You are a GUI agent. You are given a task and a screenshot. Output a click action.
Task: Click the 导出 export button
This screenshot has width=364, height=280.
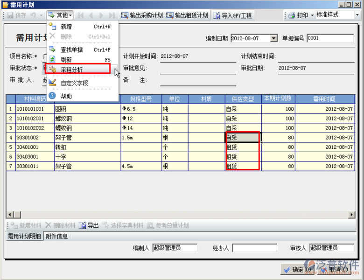tap(89, 225)
